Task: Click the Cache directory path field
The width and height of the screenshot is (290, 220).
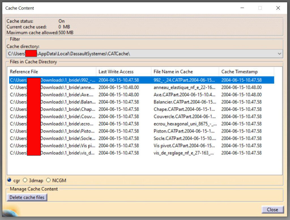Action: [x=142, y=54]
